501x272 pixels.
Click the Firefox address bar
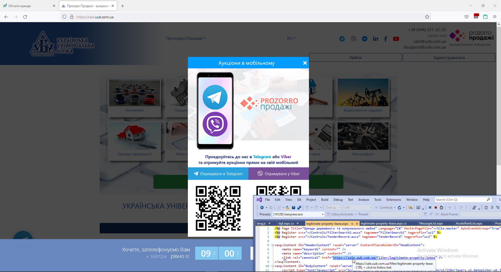click(245, 17)
